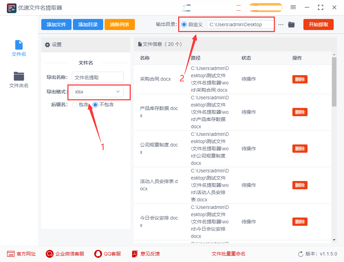Select file name 采购合同.docx
Viewport: 344px width, 262px height.
(x=155, y=79)
